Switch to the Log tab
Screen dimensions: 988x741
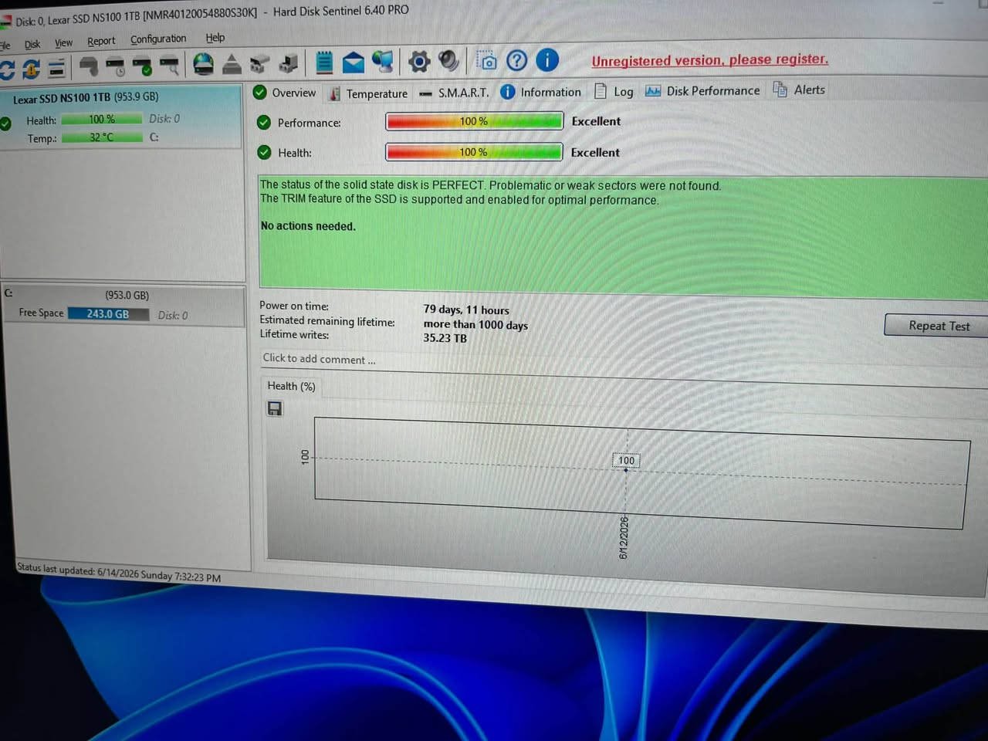[x=614, y=91]
